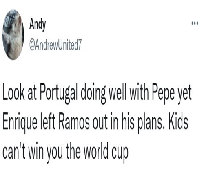
Task: Click the word with before Pepe
Action: [x=139, y=92]
